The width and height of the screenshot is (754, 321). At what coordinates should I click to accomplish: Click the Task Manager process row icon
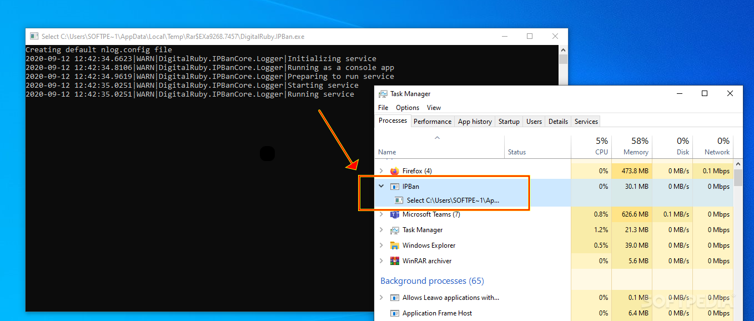(395, 230)
